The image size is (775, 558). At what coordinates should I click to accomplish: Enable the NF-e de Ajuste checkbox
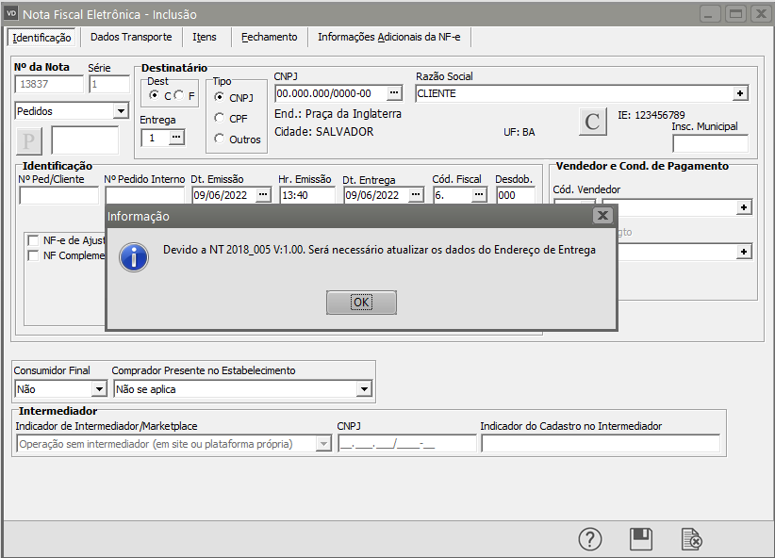pos(34,240)
